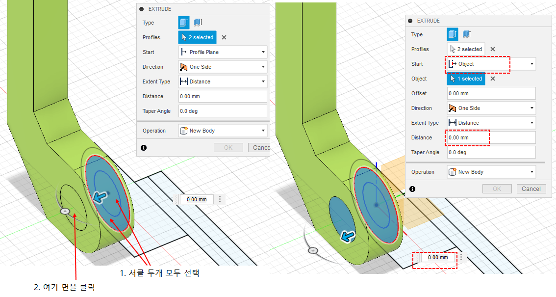Click the blue '1 selected' Object button
The width and height of the screenshot is (556, 297).
[x=466, y=79]
